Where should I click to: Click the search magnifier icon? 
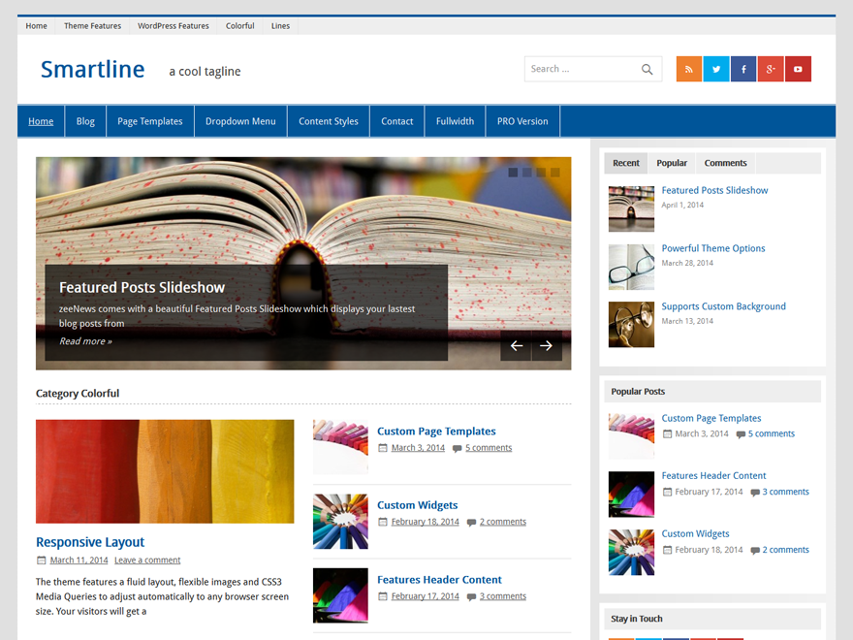tap(647, 69)
